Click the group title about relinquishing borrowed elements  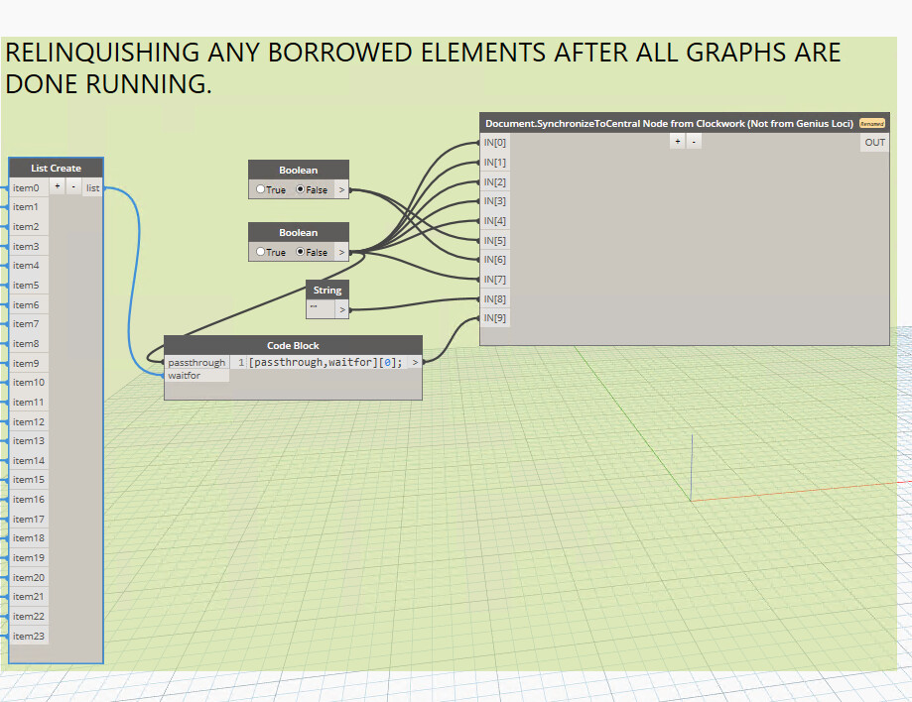click(x=423, y=68)
